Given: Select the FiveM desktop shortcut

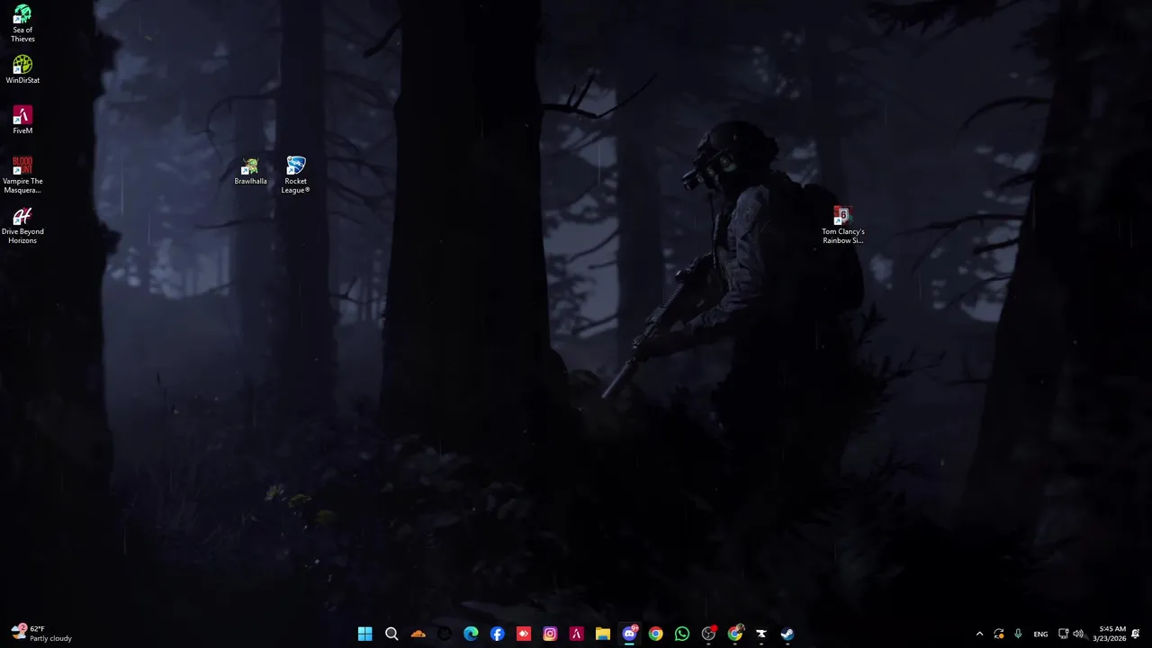Looking at the screenshot, I should point(22,121).
